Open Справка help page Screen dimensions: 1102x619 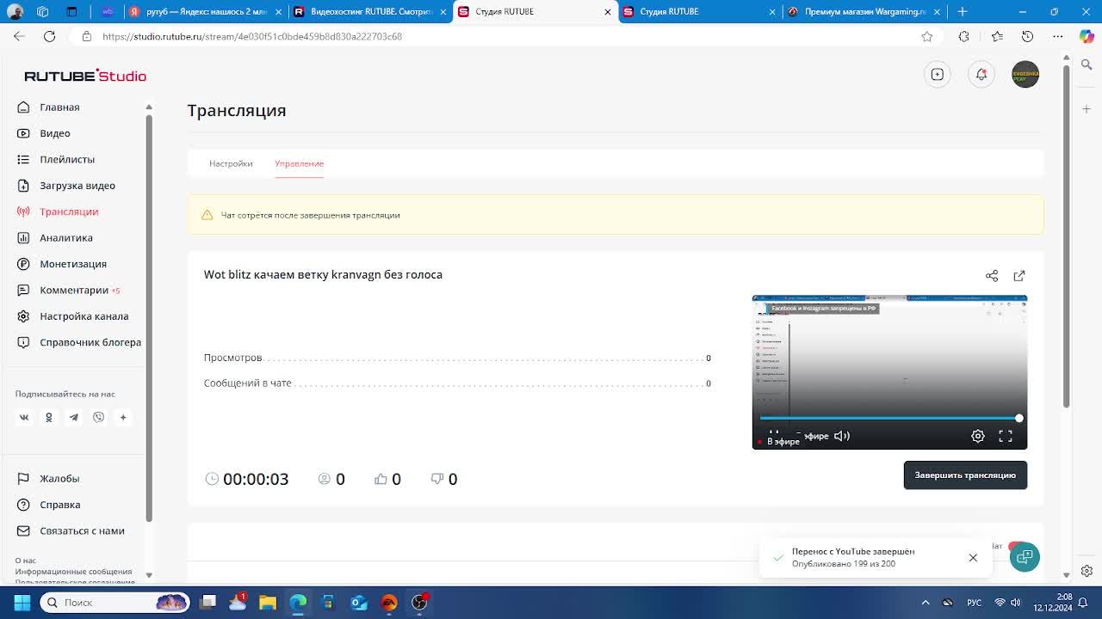(60, 505)
